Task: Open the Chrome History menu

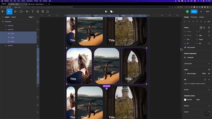Action: point(23,1)
